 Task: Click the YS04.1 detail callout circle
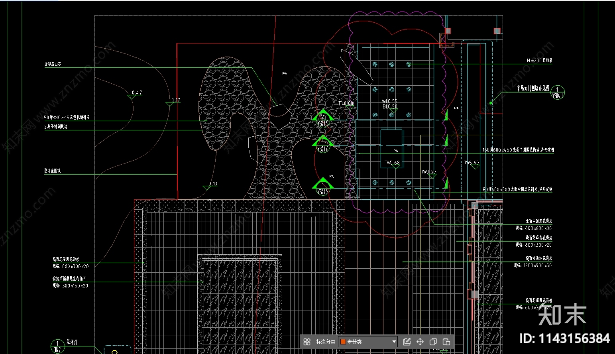pyautogui.click(x=557, y=92)
